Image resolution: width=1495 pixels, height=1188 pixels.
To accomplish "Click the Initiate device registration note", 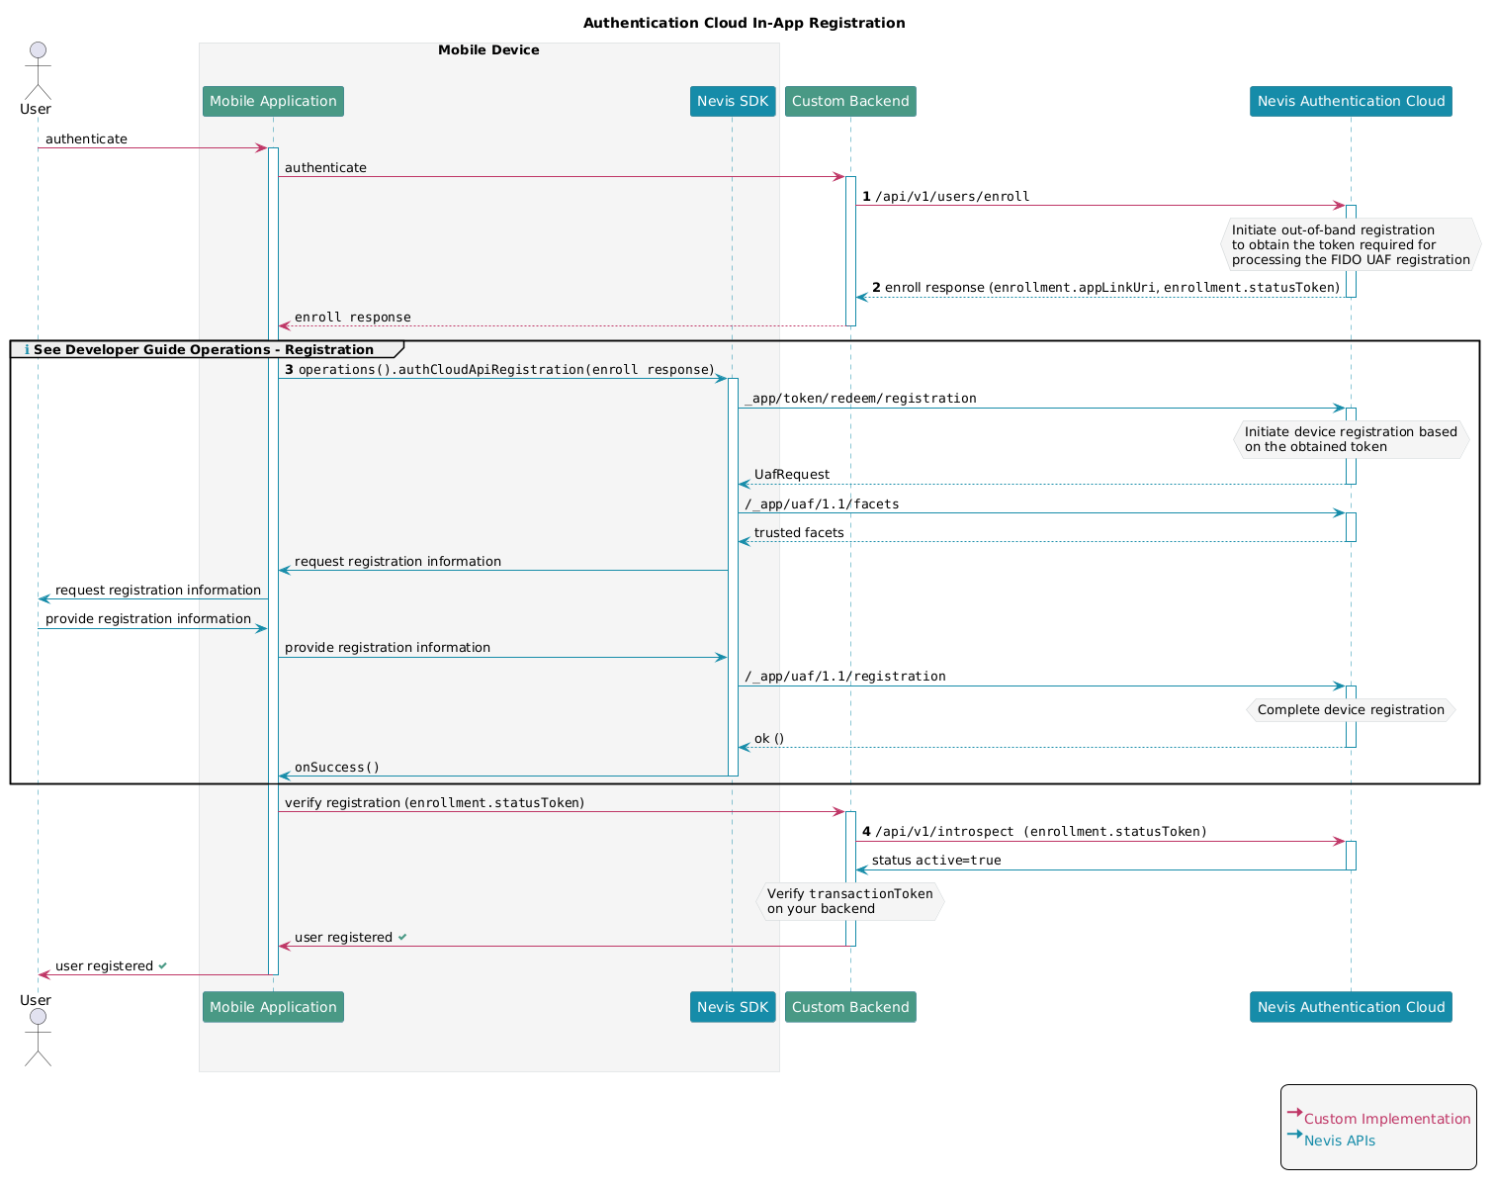I will tap(1351, 439).
